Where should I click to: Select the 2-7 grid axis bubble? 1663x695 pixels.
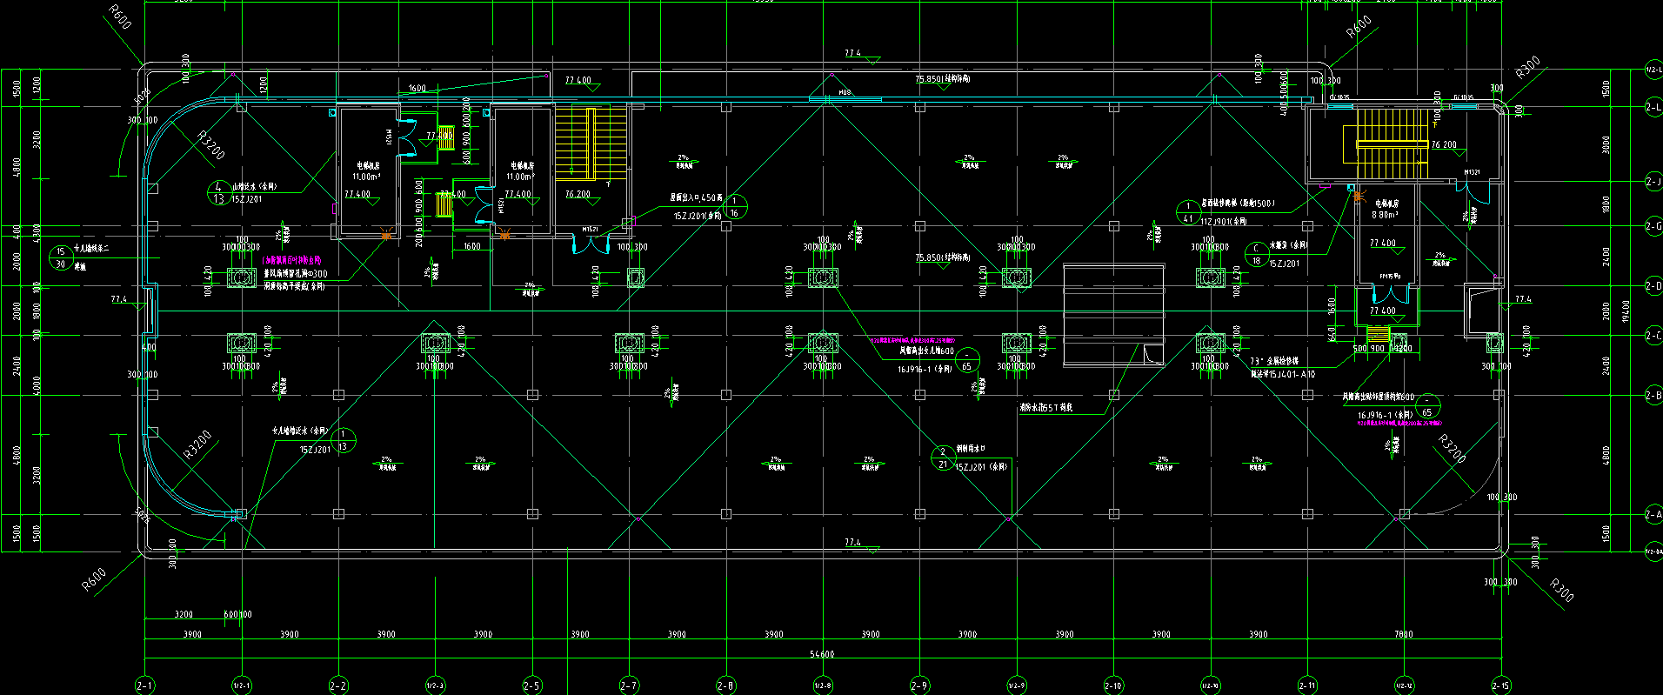pos(629,685)
